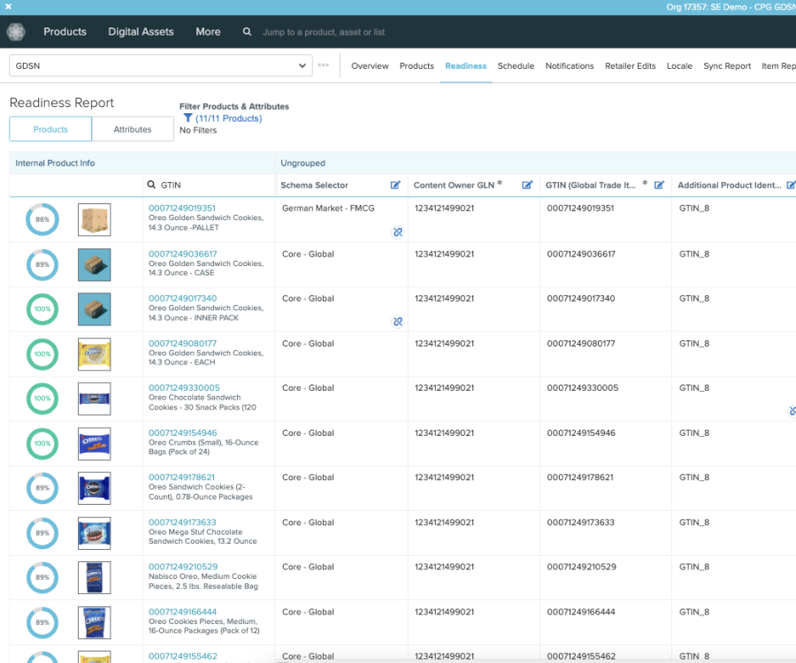The image size is (796, 663).
Task: Switch report to Attributes view
Action: [133, 129]
